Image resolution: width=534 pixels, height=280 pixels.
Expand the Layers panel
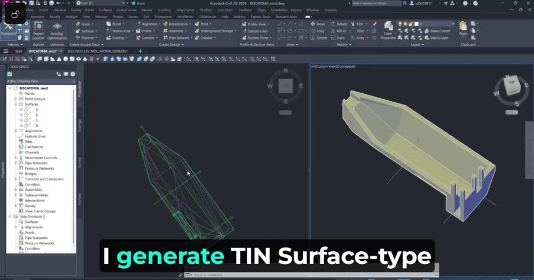tap(417, 45)
